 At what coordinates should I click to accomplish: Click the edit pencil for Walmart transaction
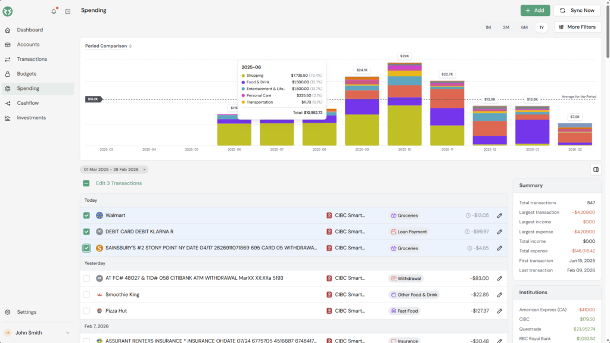(x=500, y=216)
